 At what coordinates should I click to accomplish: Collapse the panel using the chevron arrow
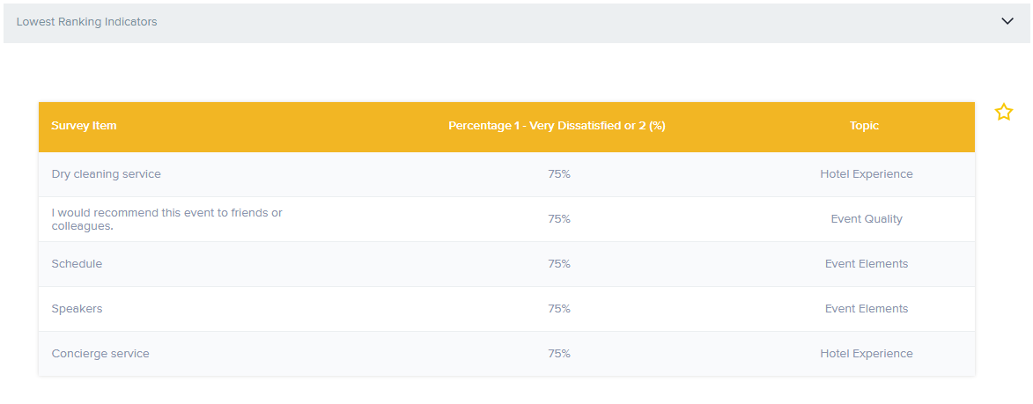point(1007,22)
